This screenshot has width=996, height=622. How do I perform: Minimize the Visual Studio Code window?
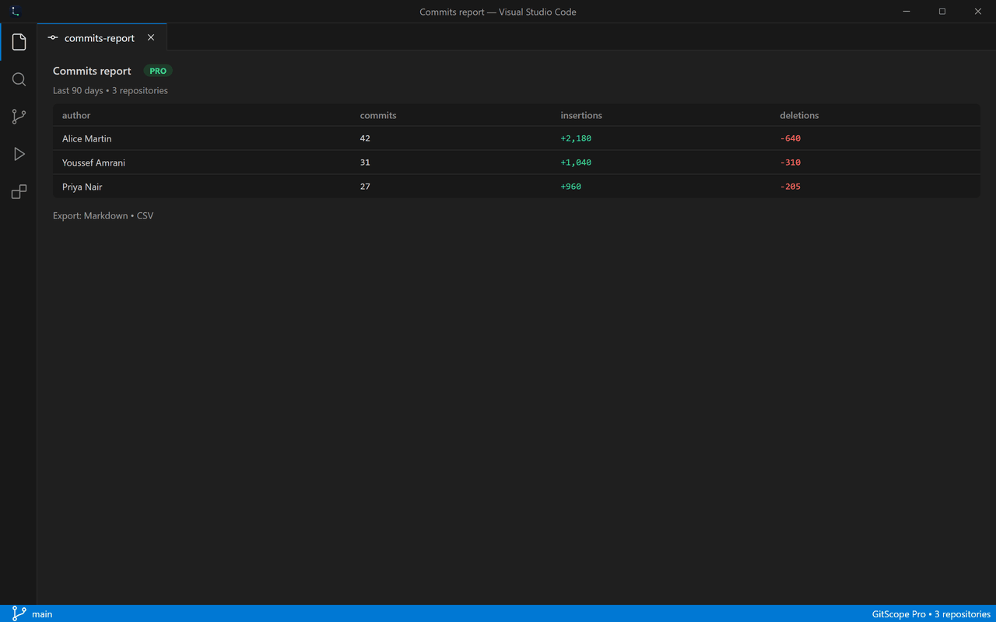(907, 11)
